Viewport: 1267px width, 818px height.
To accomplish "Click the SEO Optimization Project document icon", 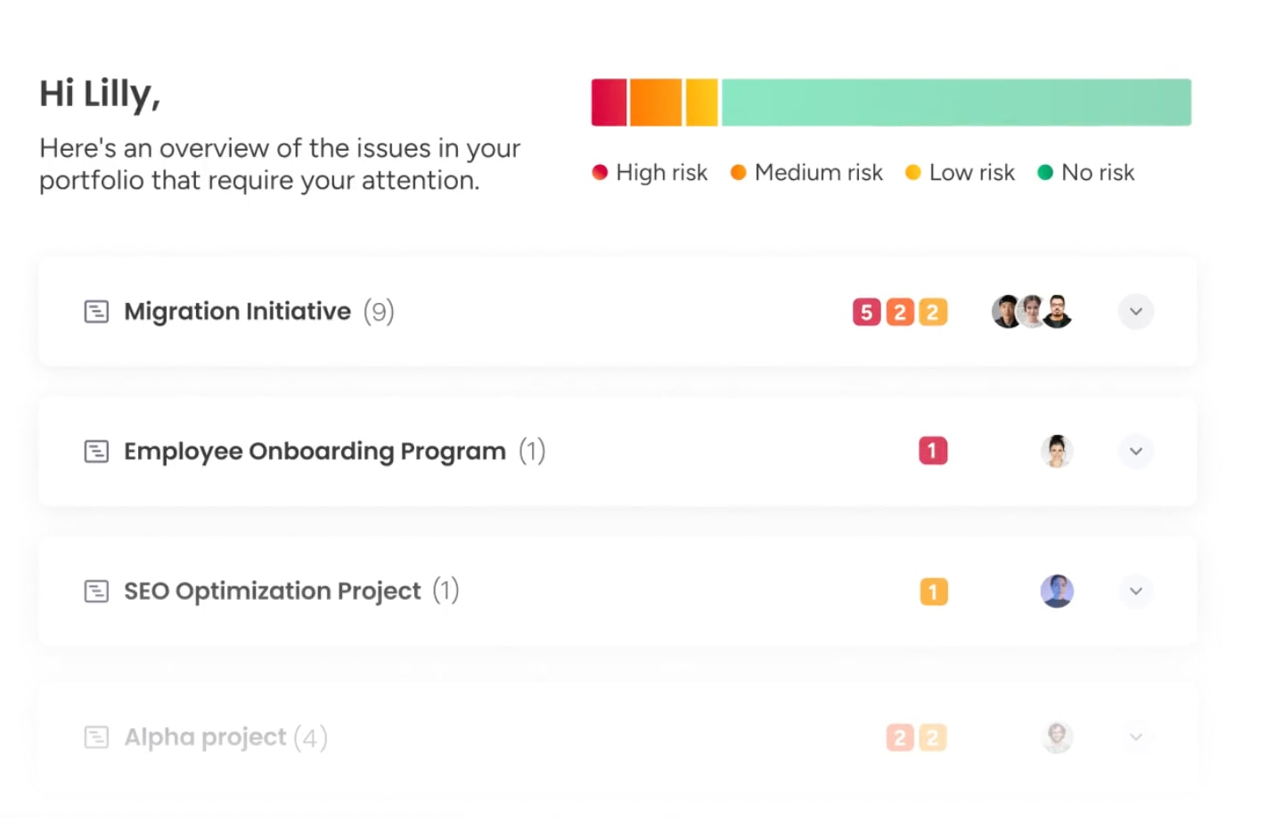I will [96, 591].
